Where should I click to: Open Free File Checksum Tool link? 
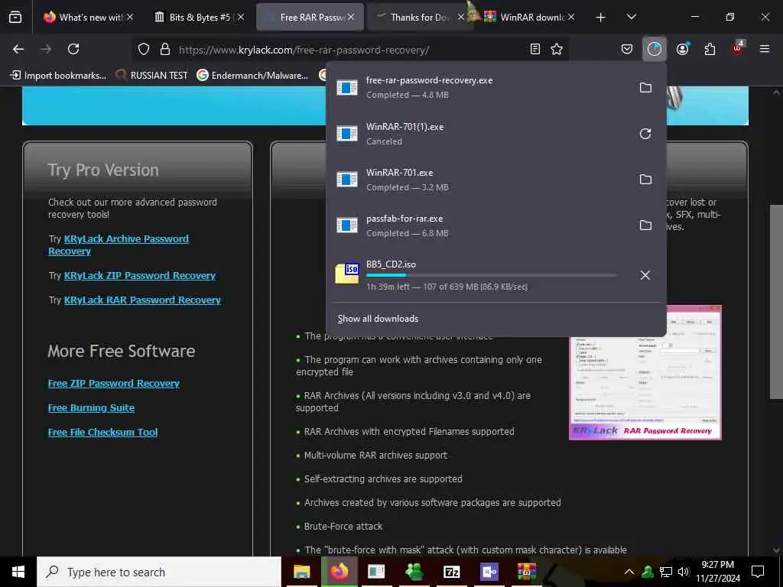(x=103, y=433)
